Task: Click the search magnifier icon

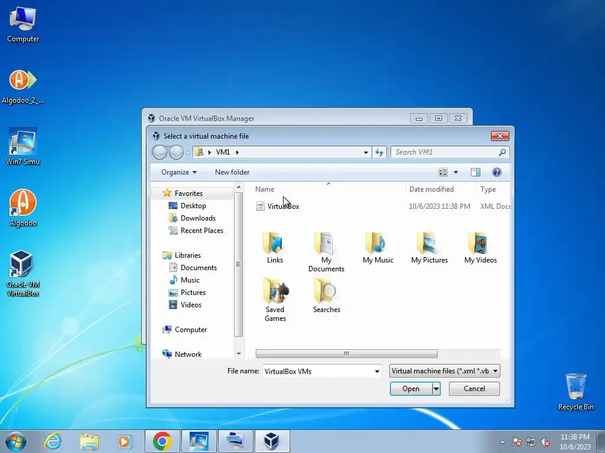Action: 502,152
